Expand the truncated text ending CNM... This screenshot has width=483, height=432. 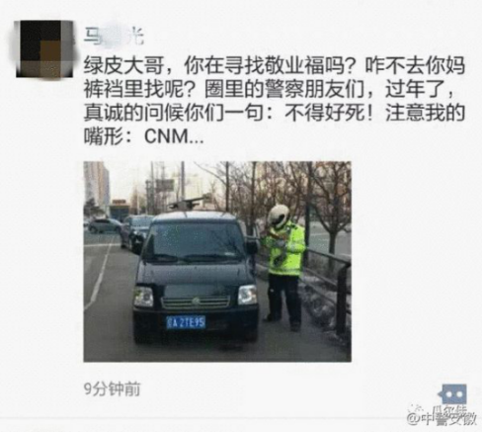tap(175, 136)
